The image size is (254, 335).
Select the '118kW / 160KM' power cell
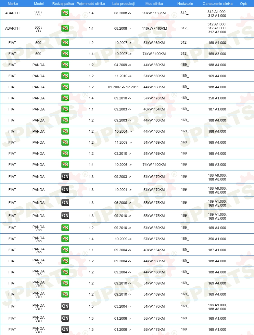pyautogui.click(x=154, y=28)
